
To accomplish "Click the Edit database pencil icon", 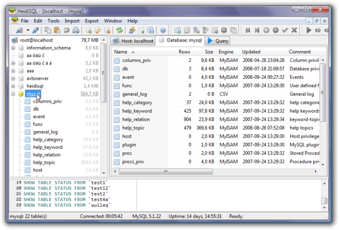I will 98,30.
